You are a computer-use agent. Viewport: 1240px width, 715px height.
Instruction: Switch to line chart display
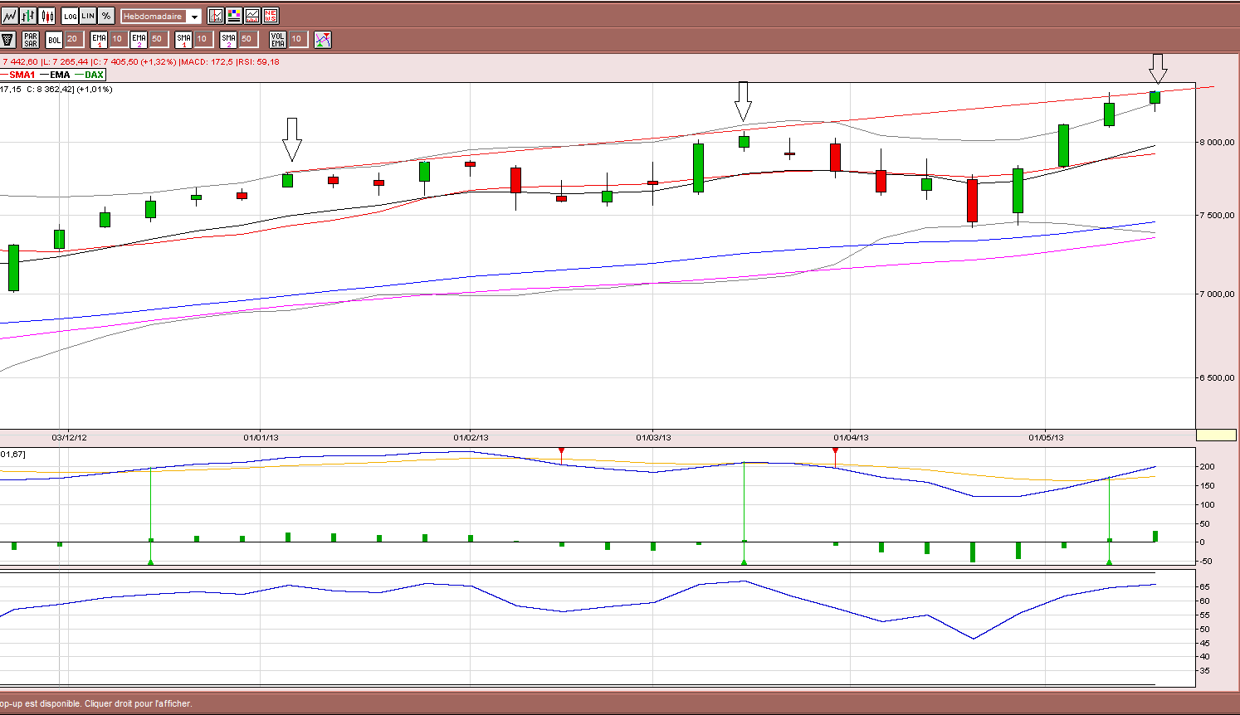point(10,16)
